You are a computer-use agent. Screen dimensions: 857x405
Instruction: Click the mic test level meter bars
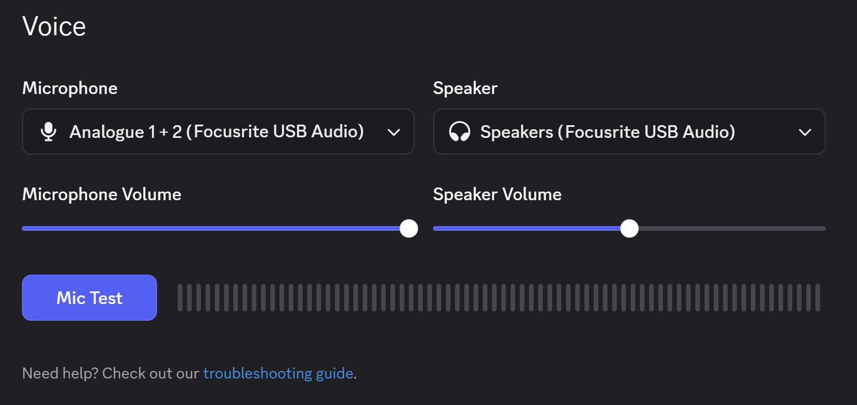[x=499, y=298]
